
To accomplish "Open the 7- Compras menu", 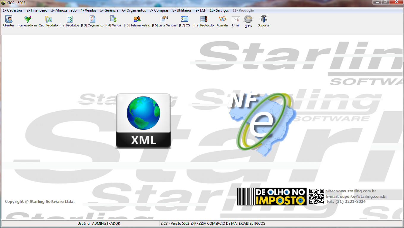I will point(159,10).
